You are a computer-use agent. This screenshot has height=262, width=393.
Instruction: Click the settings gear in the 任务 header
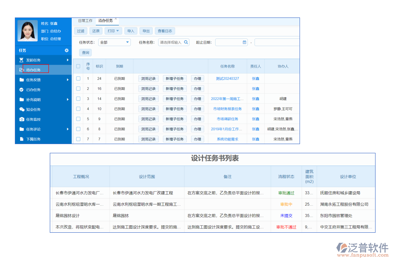pos(67,51)
